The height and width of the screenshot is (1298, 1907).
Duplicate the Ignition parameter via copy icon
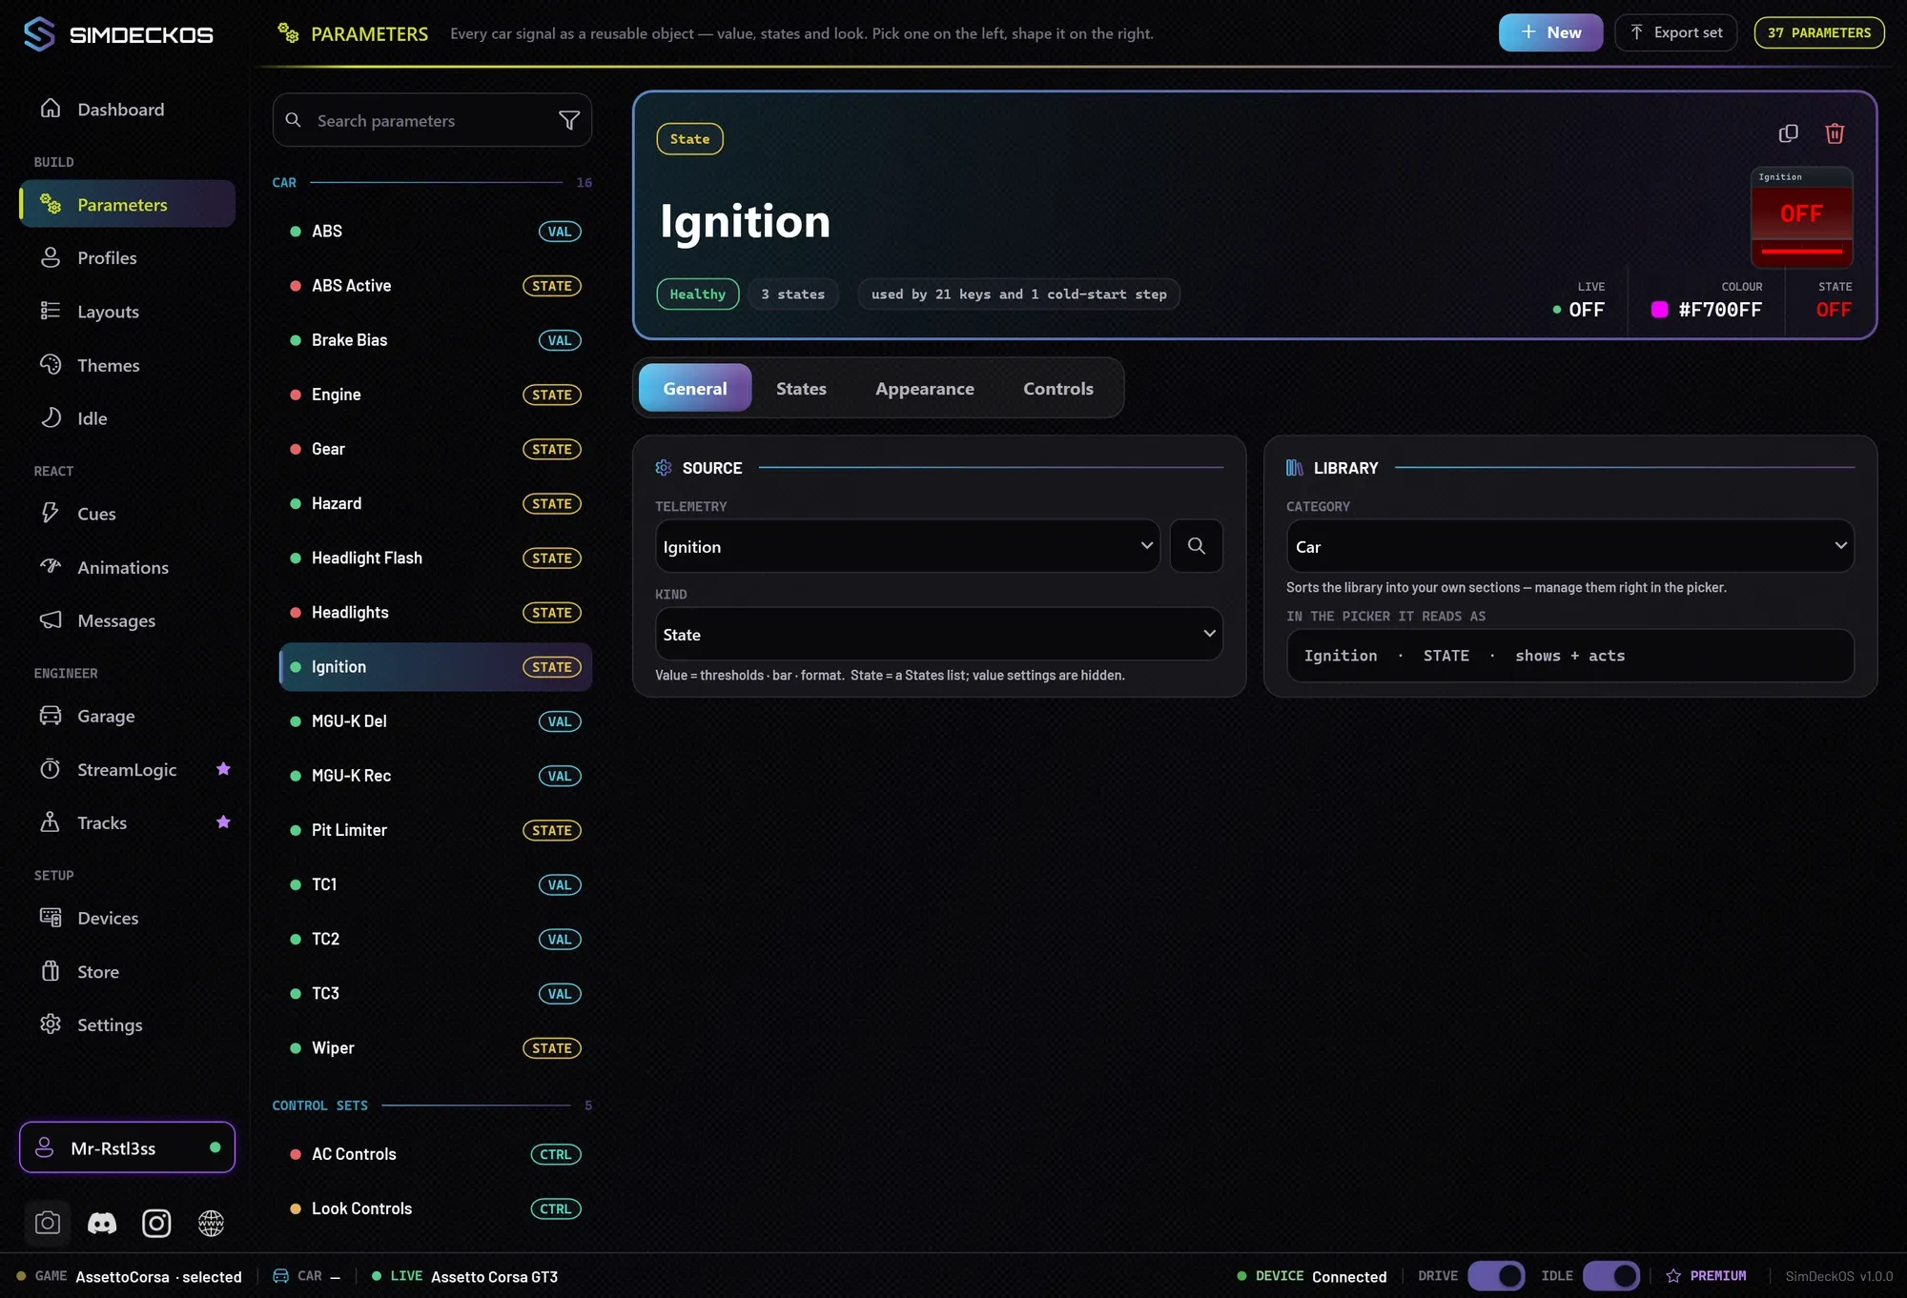pos(1789,133)
